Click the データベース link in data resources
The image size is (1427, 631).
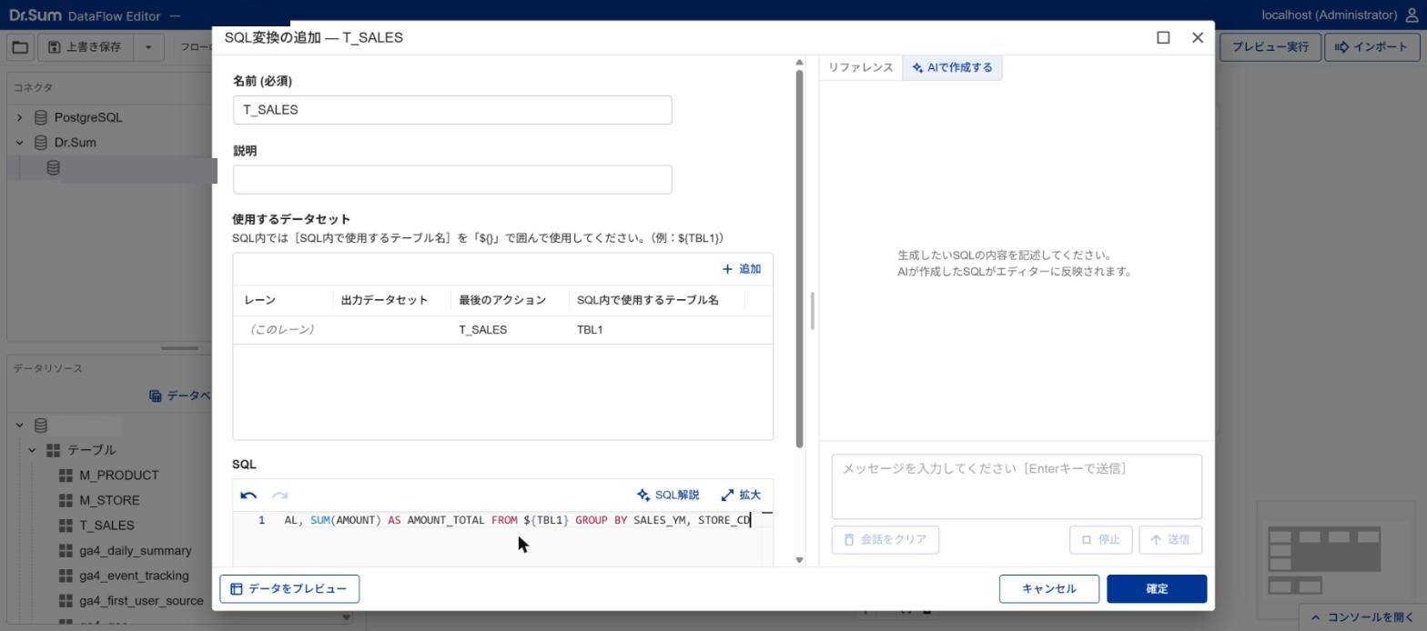pos(180,396)
